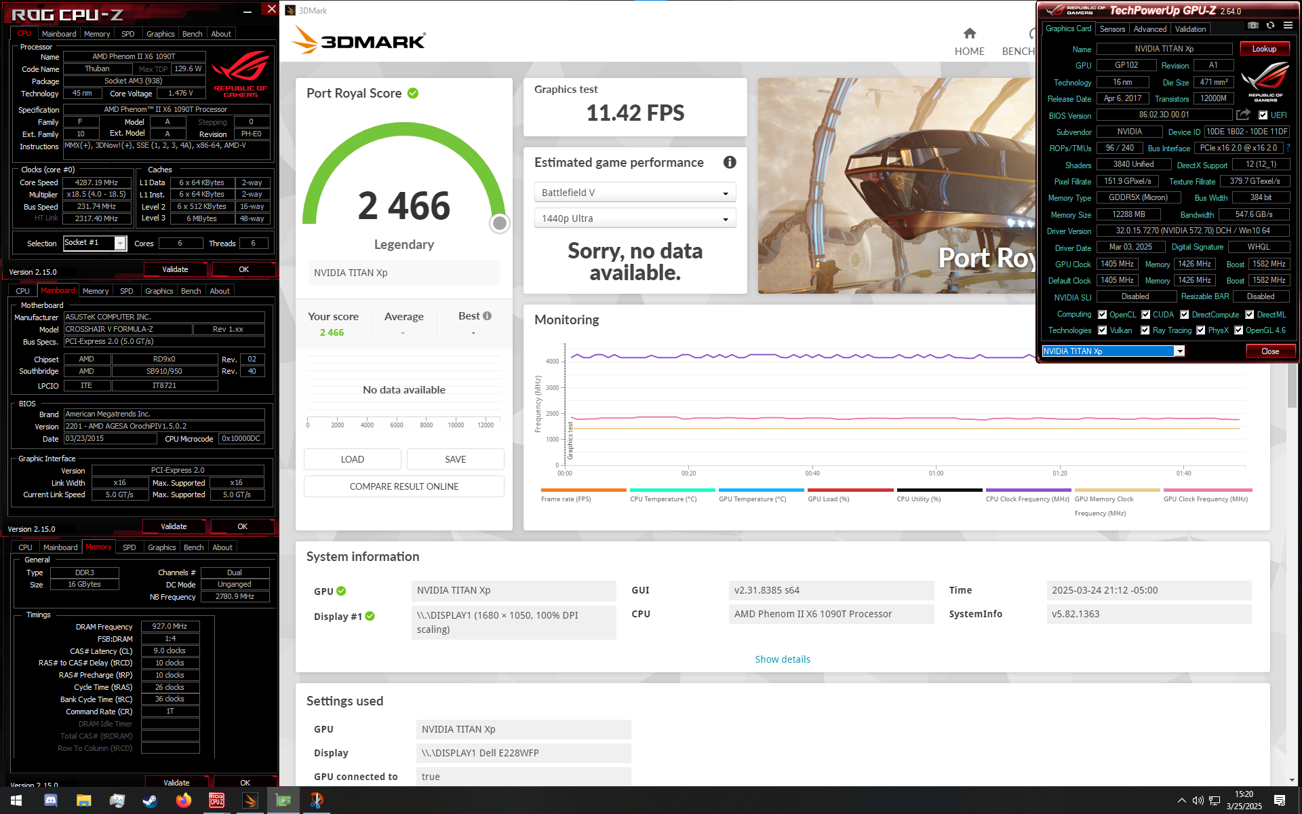The image size is (1302, 814).
Task: Open the SPD tab in top CPU-Z window
Action: tap(128, 34)
